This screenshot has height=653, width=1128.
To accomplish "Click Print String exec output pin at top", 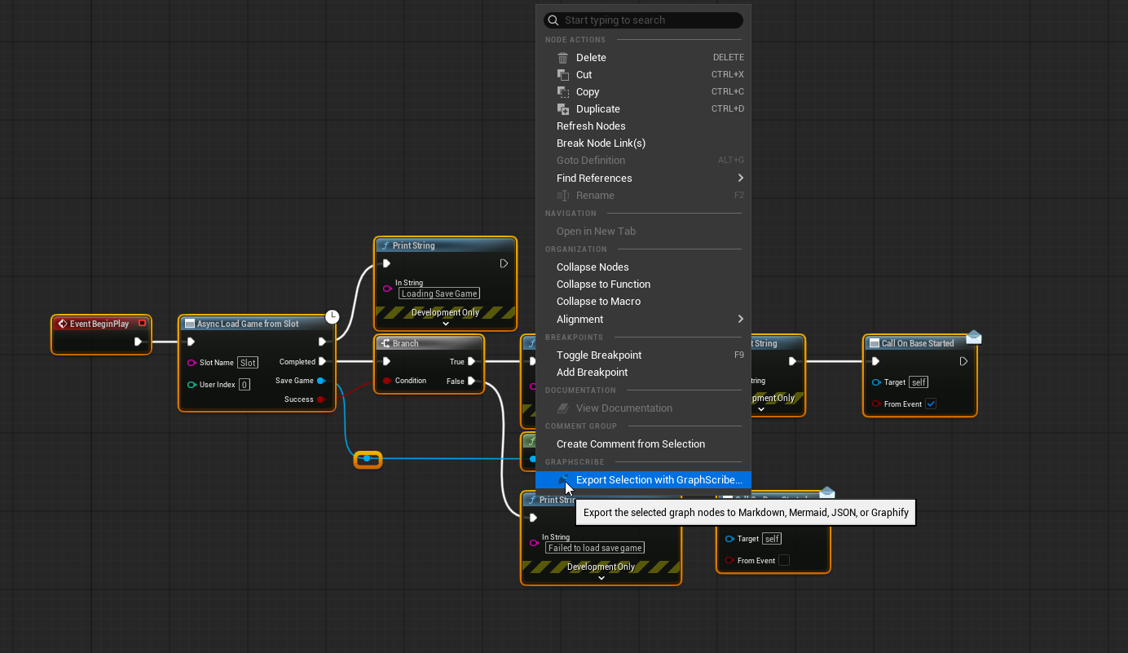I will tap(504, 263).
